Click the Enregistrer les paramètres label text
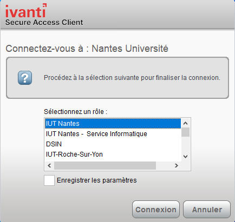 click(97, 180)
